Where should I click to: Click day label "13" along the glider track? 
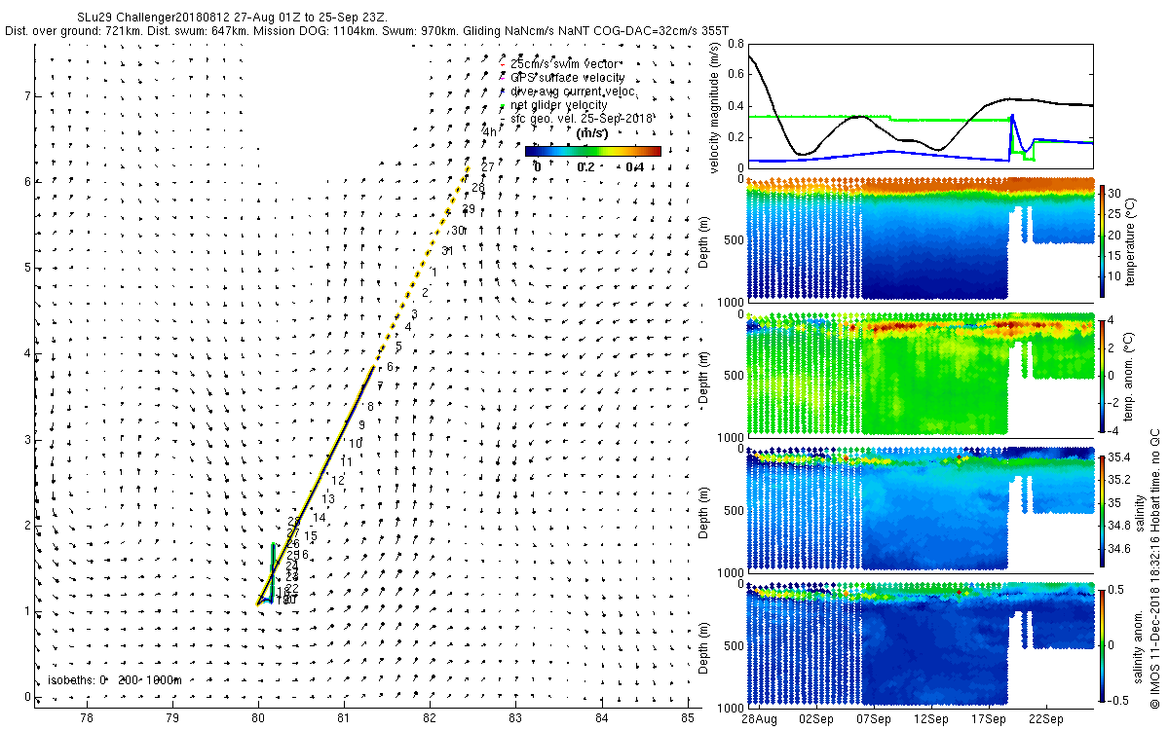(328, 498)
